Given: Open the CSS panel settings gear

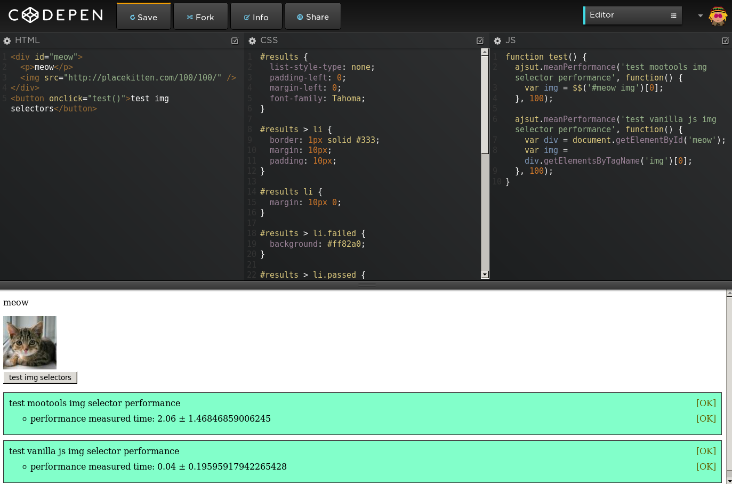Looking at the screenshot, I should 252,40.
